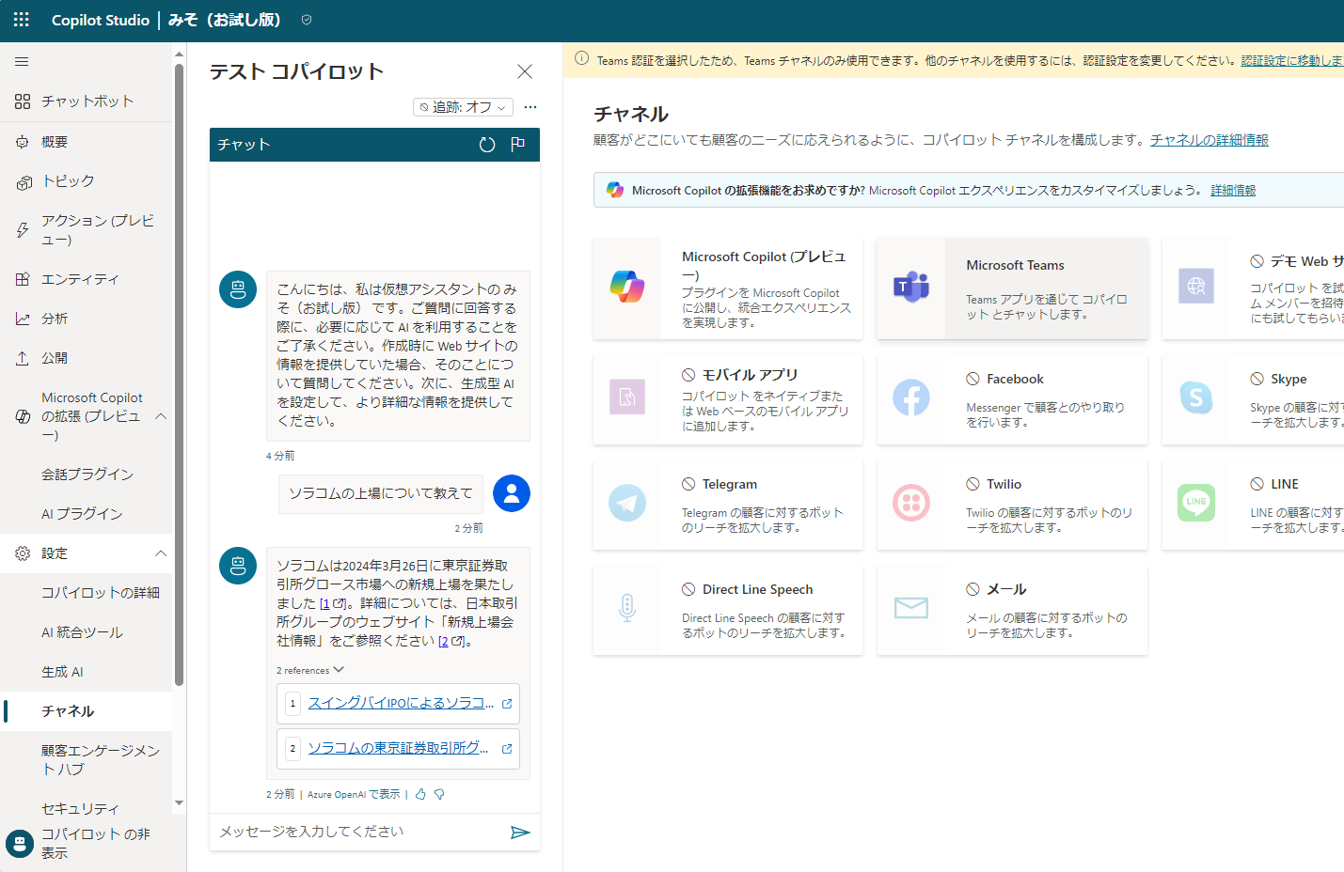1344x872 pixels.
Task: Open 分析 page
Action: tap(87, 319)
